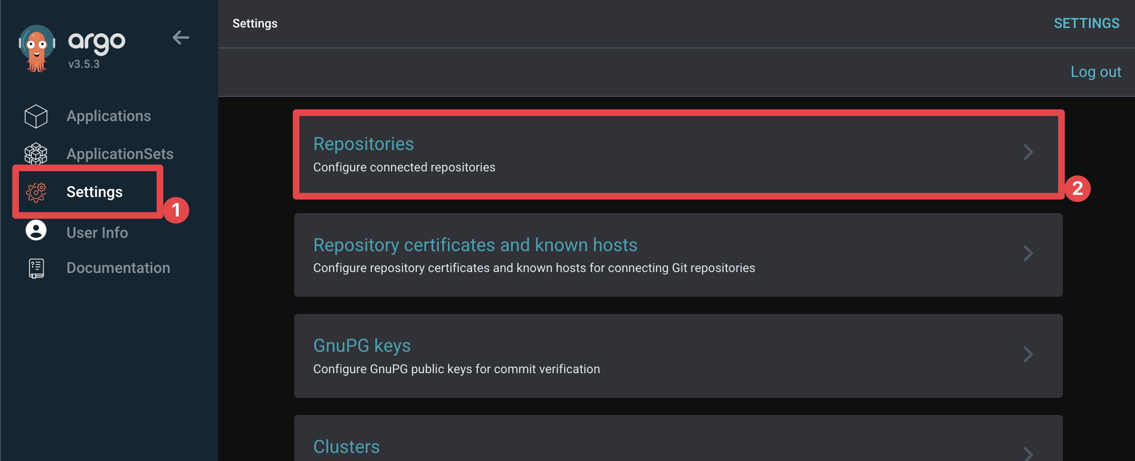Open the Repositories settings title
Screen dimensions: 1135x461
[363, 144]
